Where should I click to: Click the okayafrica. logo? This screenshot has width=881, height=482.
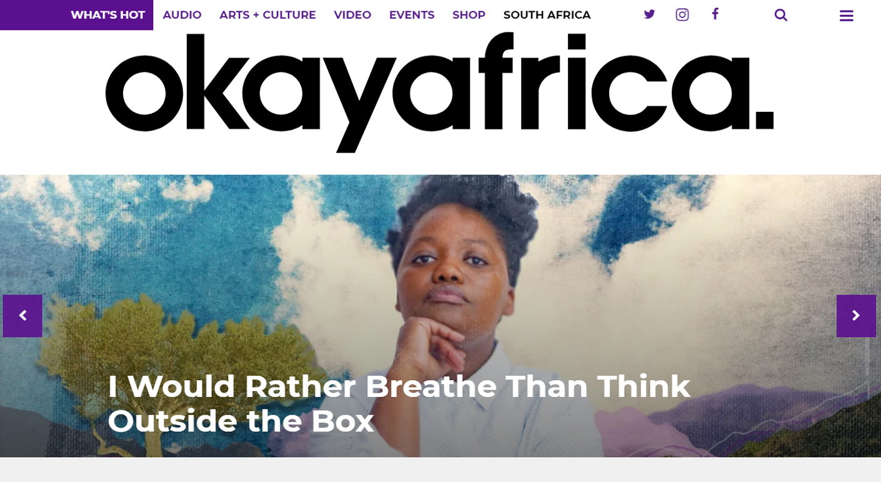point(439,93)
